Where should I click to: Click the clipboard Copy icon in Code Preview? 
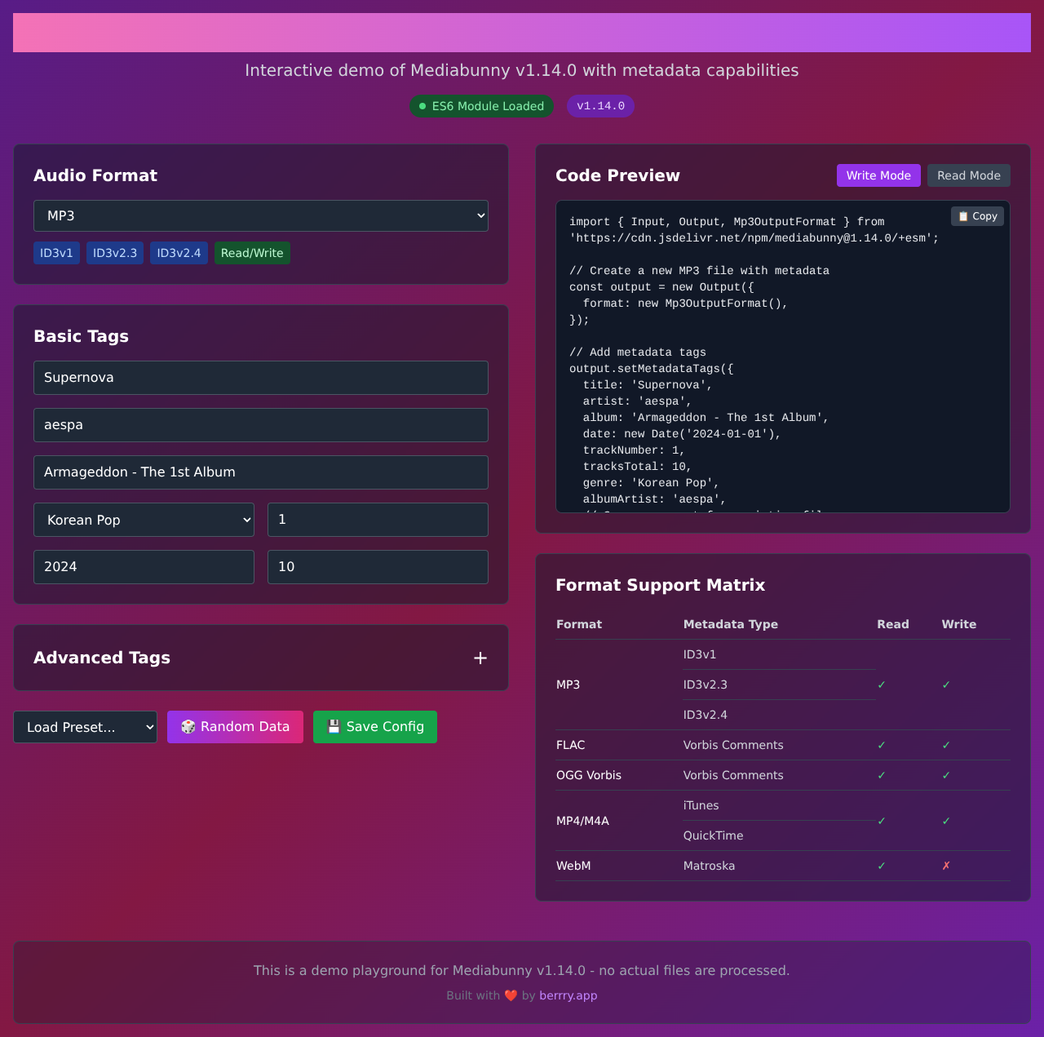[x=962, y=216]
